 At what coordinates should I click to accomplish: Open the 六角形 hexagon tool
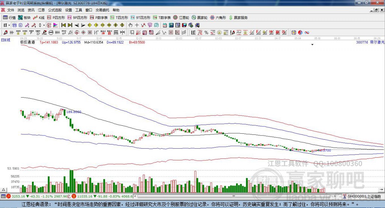click(x=218, y=18)
